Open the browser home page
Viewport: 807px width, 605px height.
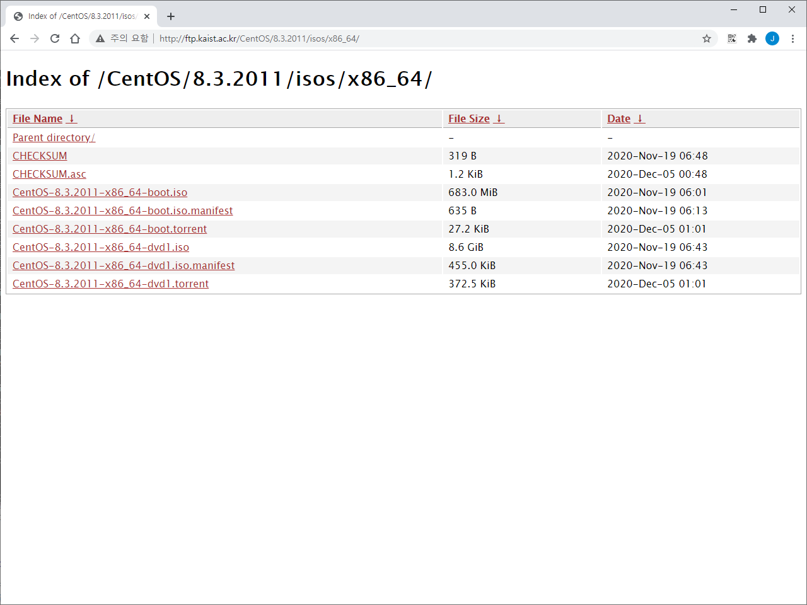point(75,38)
